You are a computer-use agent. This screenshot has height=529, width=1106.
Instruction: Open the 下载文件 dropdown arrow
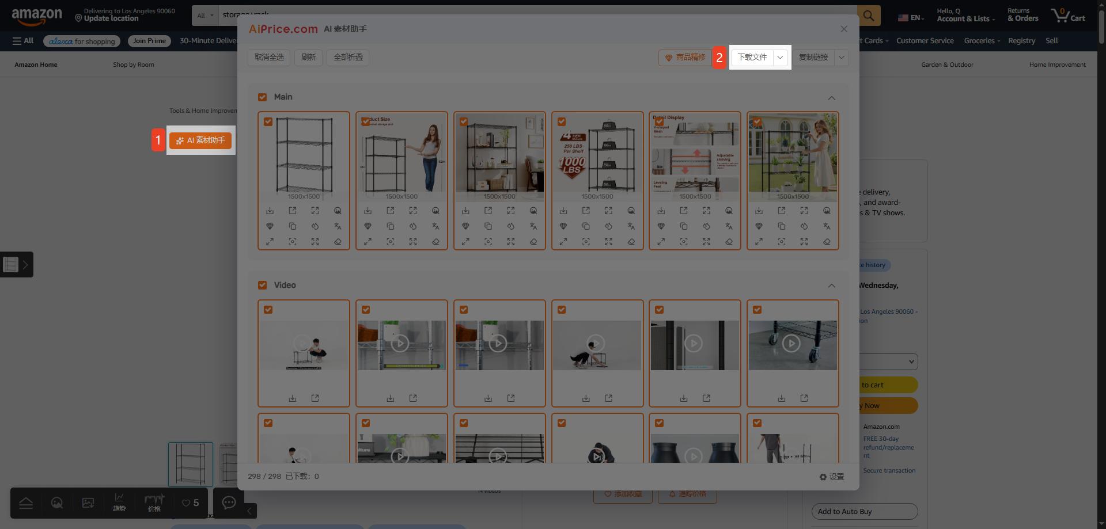[781, 58]
